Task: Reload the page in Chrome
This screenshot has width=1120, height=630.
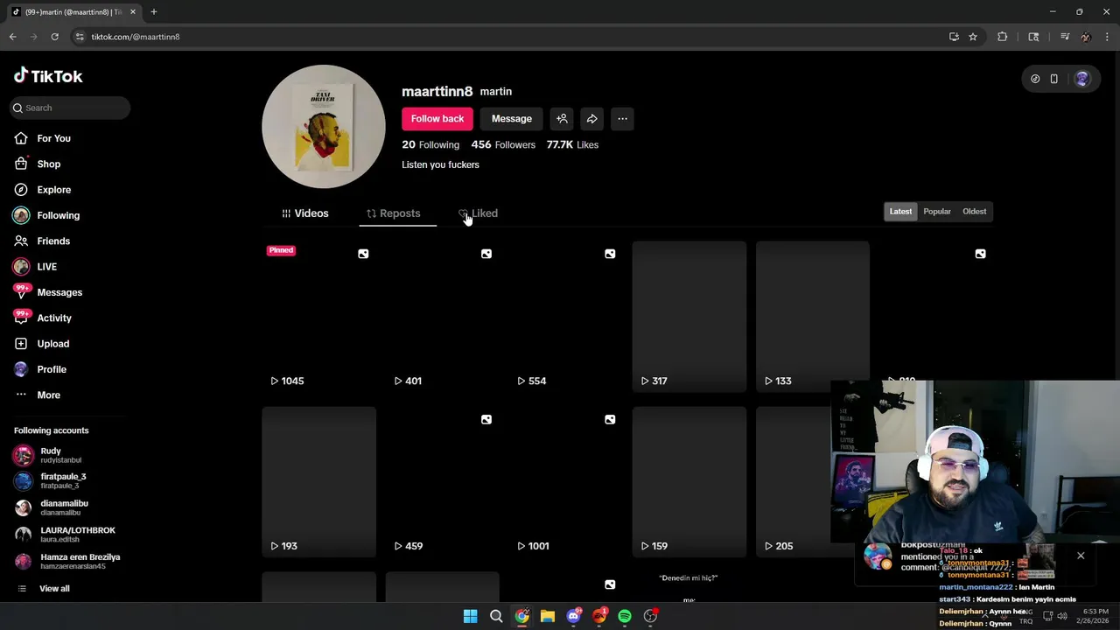Action: [x=54, y=37]
